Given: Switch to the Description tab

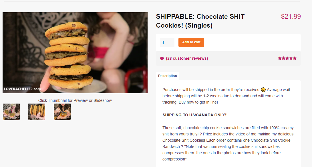Looking at the screenshot, I should (167, 76).
